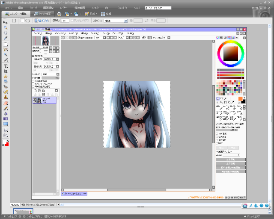Screen dimensions: 274x219
Task: Click the keyword search input field
Action: [158, 8]
